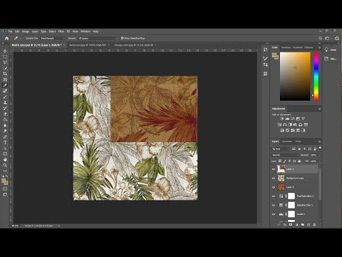The width and height of the screenshot is (342, 257).
Task: Select the Horizontal Type tool
Action: coord(5,142)
